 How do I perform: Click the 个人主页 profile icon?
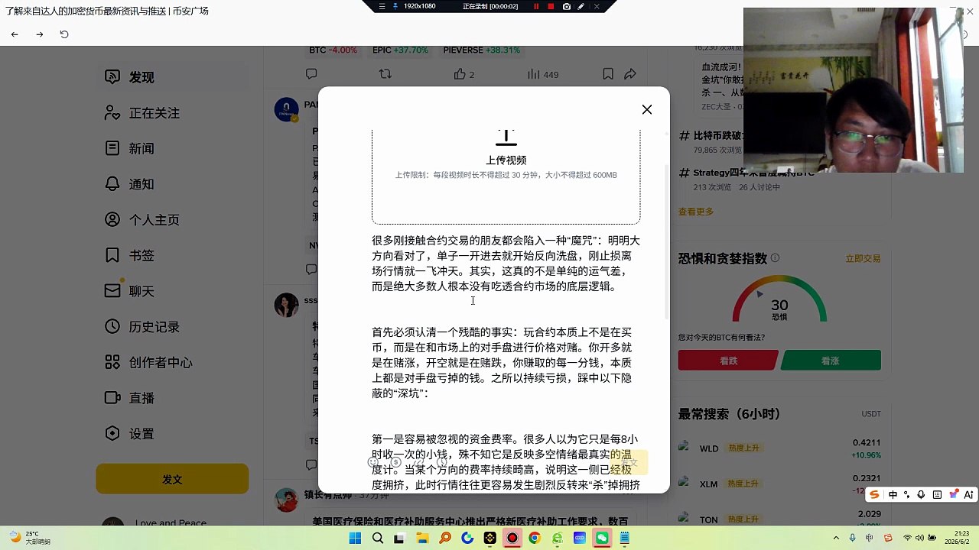(x=112, y=219)
